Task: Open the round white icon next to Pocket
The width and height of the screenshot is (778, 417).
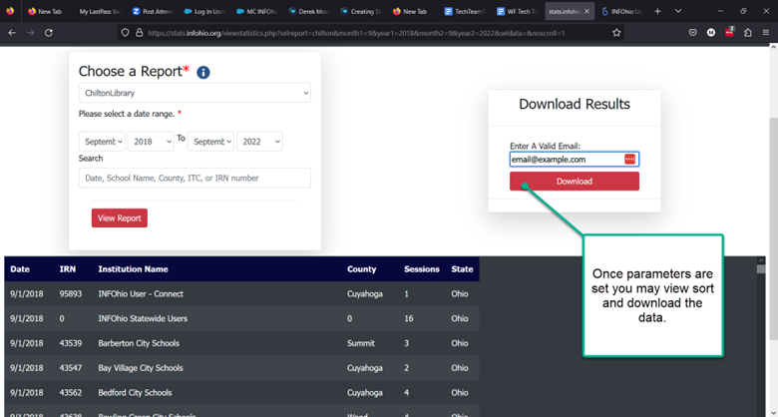Action: pyautogui.click(x=711, y=33)
